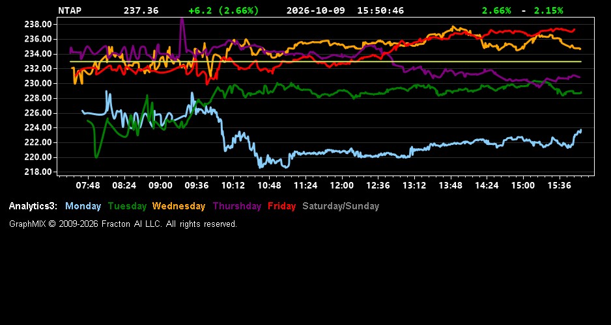The width and height of the screenshot is (611, 325).
Task: Click the 15:00 time axis label
Action: pyautogui.click(x=523, y=185)
